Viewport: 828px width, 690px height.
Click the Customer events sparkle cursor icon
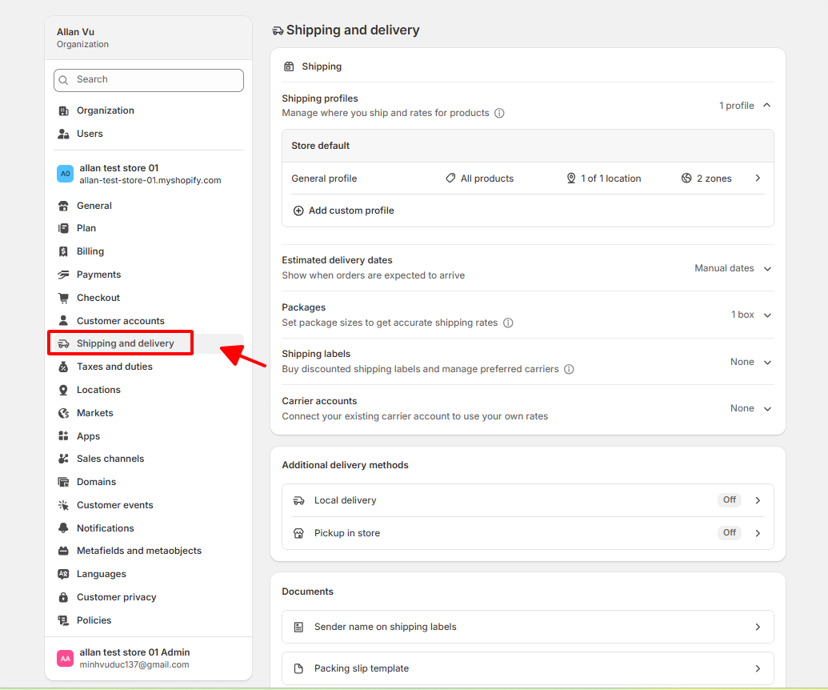tap(63, 505)
